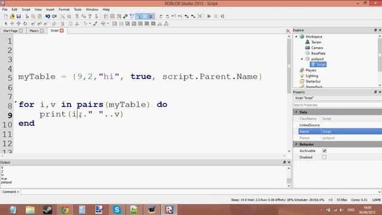Select the Script item under pishpod
This screenshot has height=215, width=382.
point(318,64)
